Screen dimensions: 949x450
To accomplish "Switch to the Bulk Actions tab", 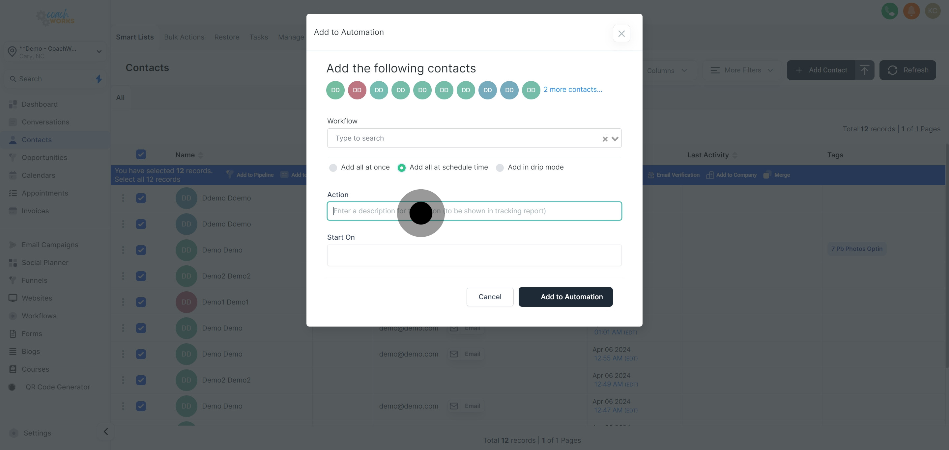I will 184,37.
